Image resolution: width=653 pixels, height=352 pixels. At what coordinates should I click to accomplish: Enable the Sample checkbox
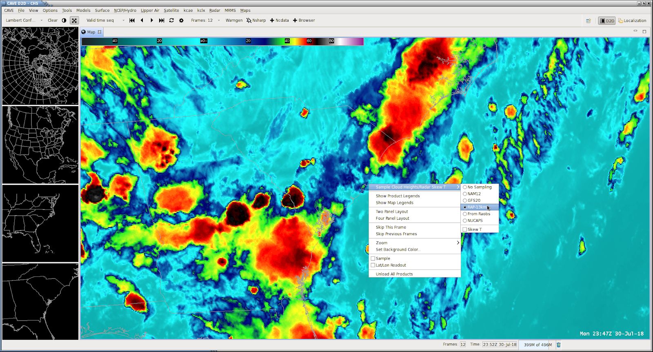click(x=373, y=258)
